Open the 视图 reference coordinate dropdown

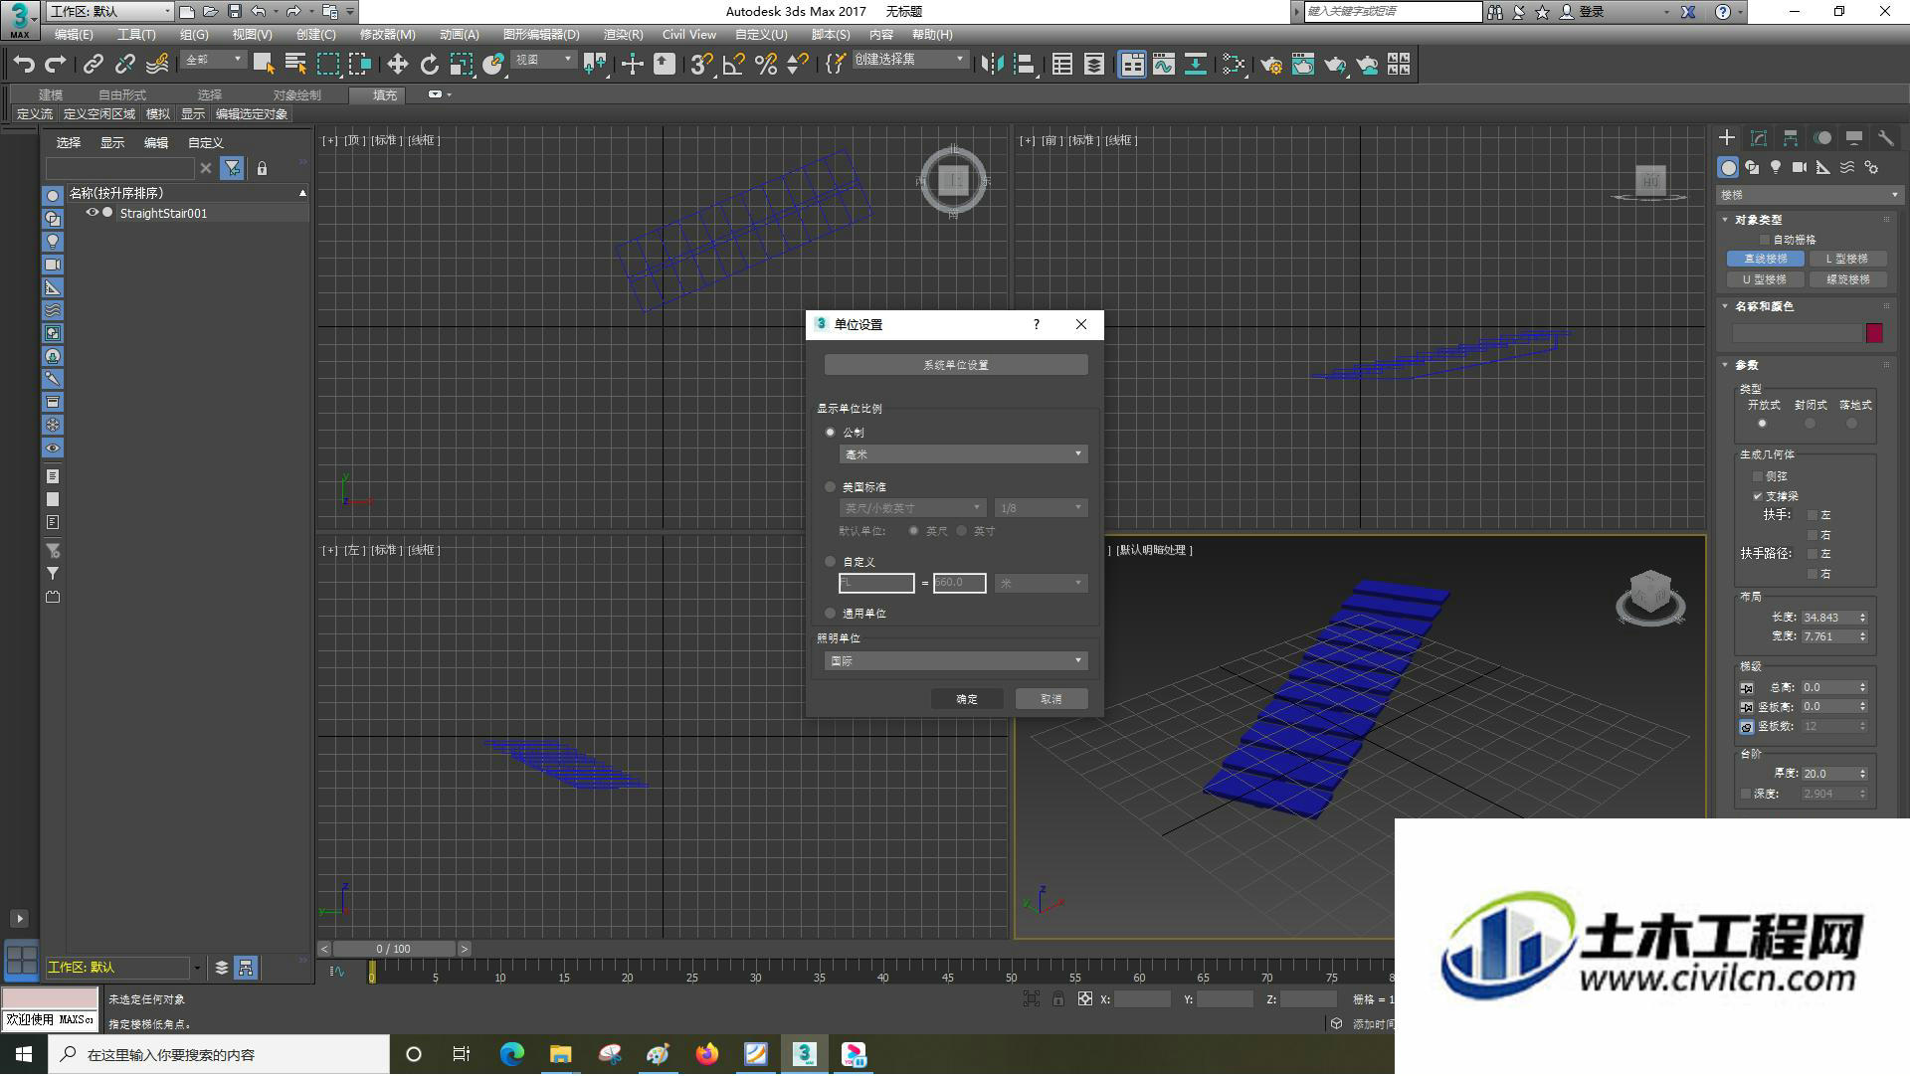pyautogui.click(x=544, y=61)
